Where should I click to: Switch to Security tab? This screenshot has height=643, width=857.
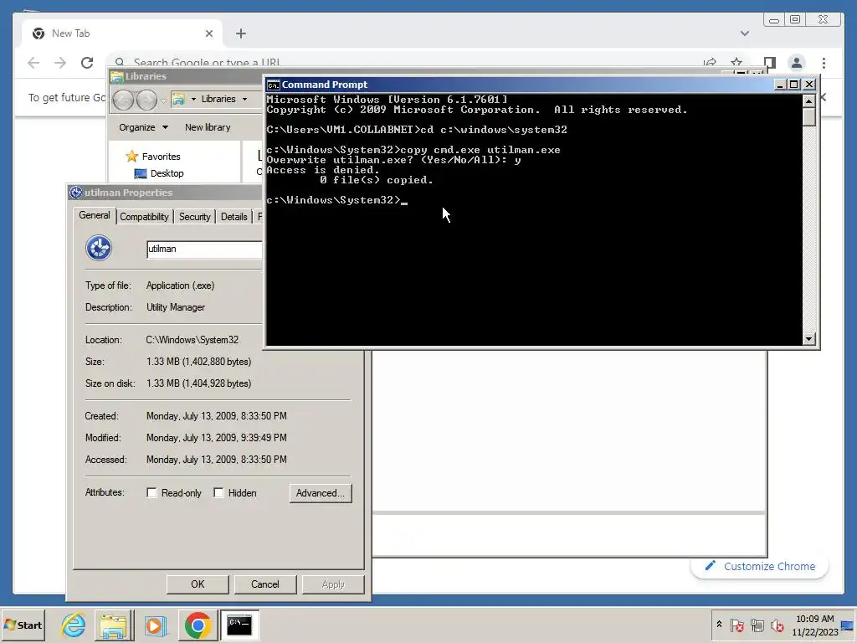click(194, 217)
